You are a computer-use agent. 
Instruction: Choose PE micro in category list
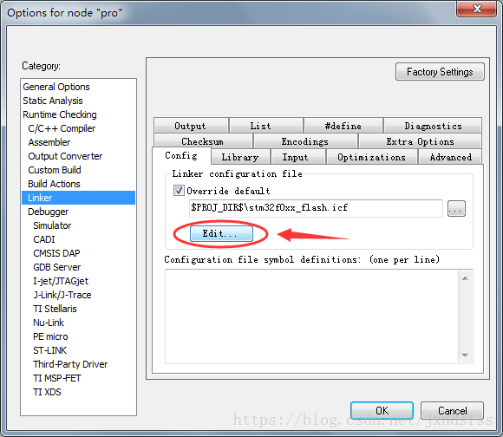50,336
